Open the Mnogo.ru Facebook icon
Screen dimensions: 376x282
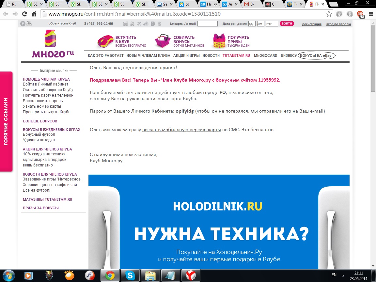[23, 23]
